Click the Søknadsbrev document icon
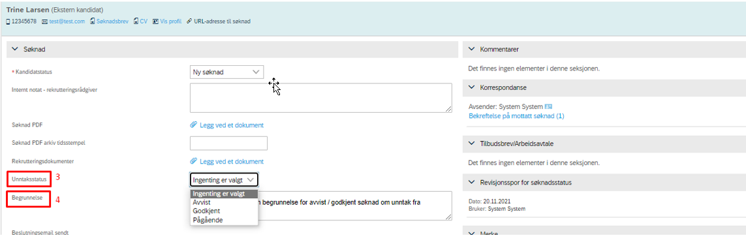Screen dimensions: 746x240 point(92,22)
